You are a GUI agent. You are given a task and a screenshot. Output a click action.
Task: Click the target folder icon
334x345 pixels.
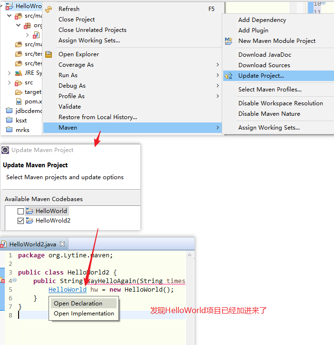coord(19,92)
